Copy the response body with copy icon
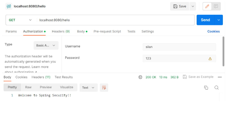This screenshot has width=232, height=114. (206, 88)
